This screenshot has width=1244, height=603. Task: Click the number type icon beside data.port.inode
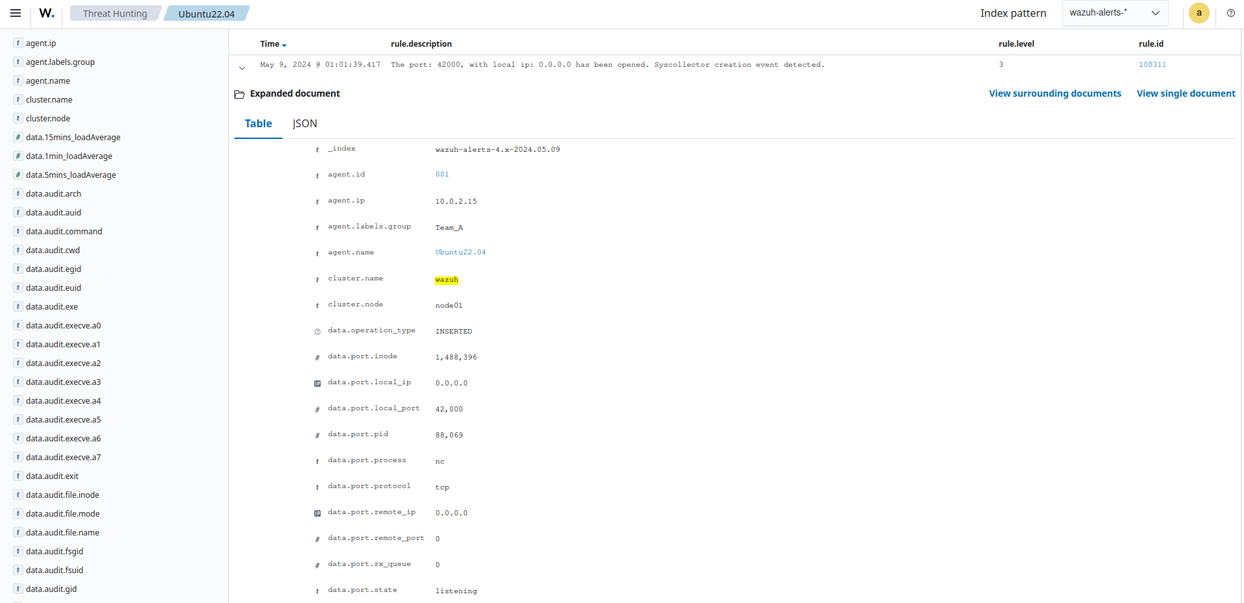pyautogui.click(x=317, y=358)
